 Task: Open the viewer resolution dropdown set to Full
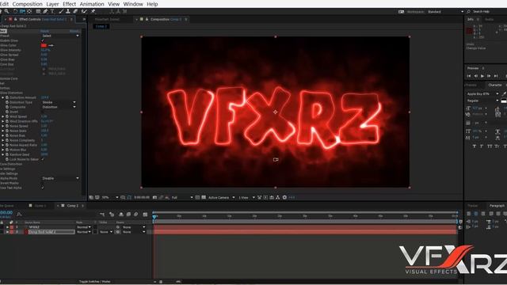tap(182, 197)
